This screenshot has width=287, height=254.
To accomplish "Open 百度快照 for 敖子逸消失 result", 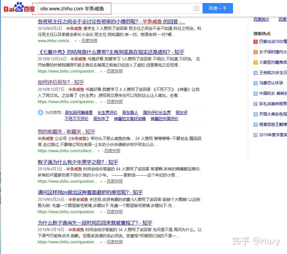I will click(115, 242).
